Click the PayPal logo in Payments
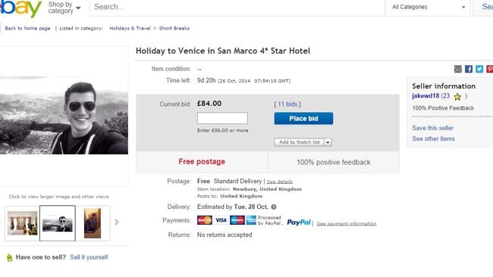The image size is (493, 277). 298,223
